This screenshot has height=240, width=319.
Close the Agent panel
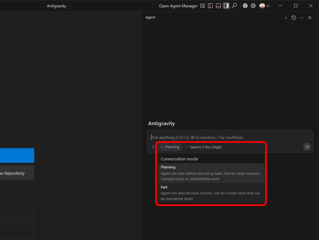click(x=310, y=18)
